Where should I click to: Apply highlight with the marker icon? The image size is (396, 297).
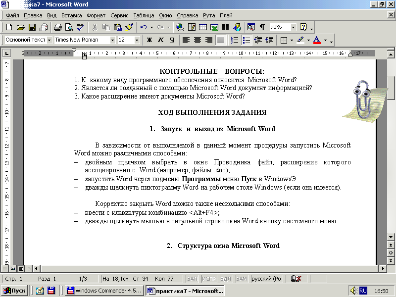click(300, 40)
